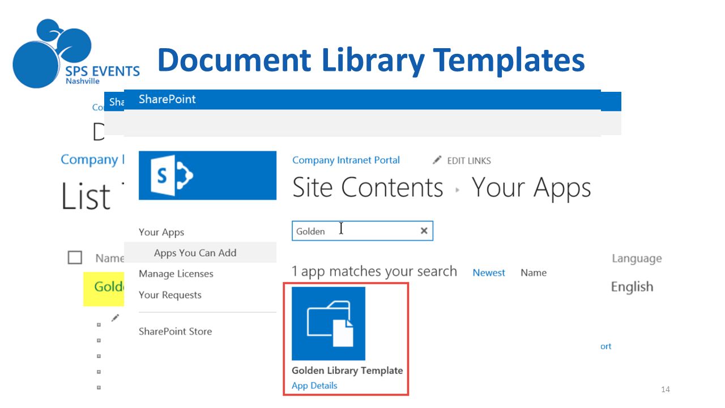The width and height of the screenshot is (725, 408).
Task: Click the Golden Library Template title
Action: (347, 371)
